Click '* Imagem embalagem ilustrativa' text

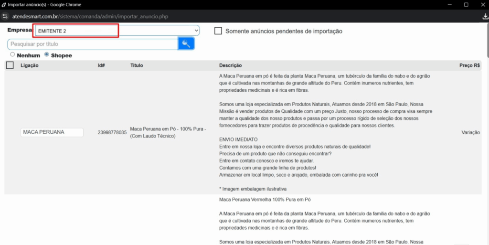tap(253, 189)
